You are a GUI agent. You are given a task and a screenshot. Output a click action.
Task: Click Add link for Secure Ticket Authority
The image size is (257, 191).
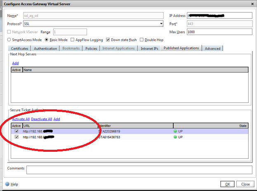[x=57, y=119]
